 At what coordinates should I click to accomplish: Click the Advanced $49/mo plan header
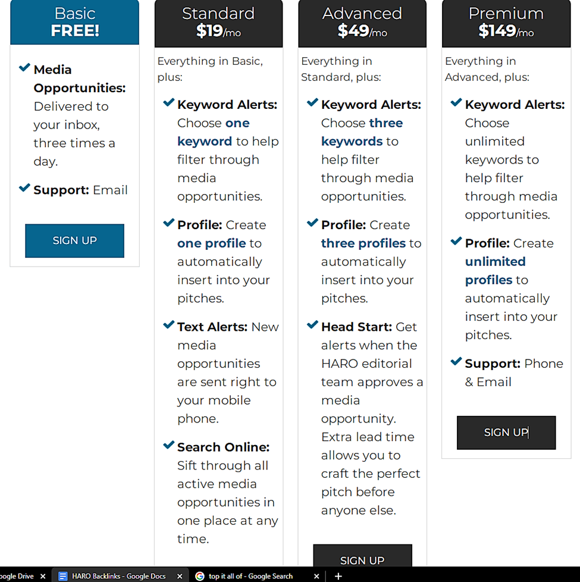[x=362, y=23]
